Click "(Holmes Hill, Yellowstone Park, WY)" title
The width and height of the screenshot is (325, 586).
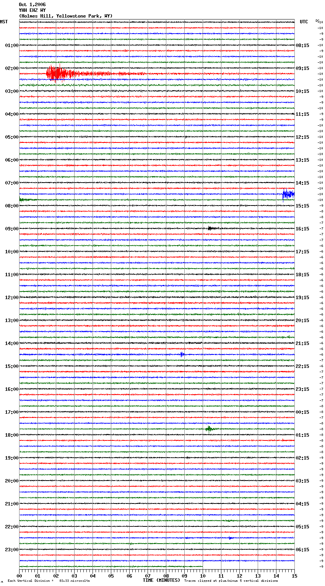66,16
